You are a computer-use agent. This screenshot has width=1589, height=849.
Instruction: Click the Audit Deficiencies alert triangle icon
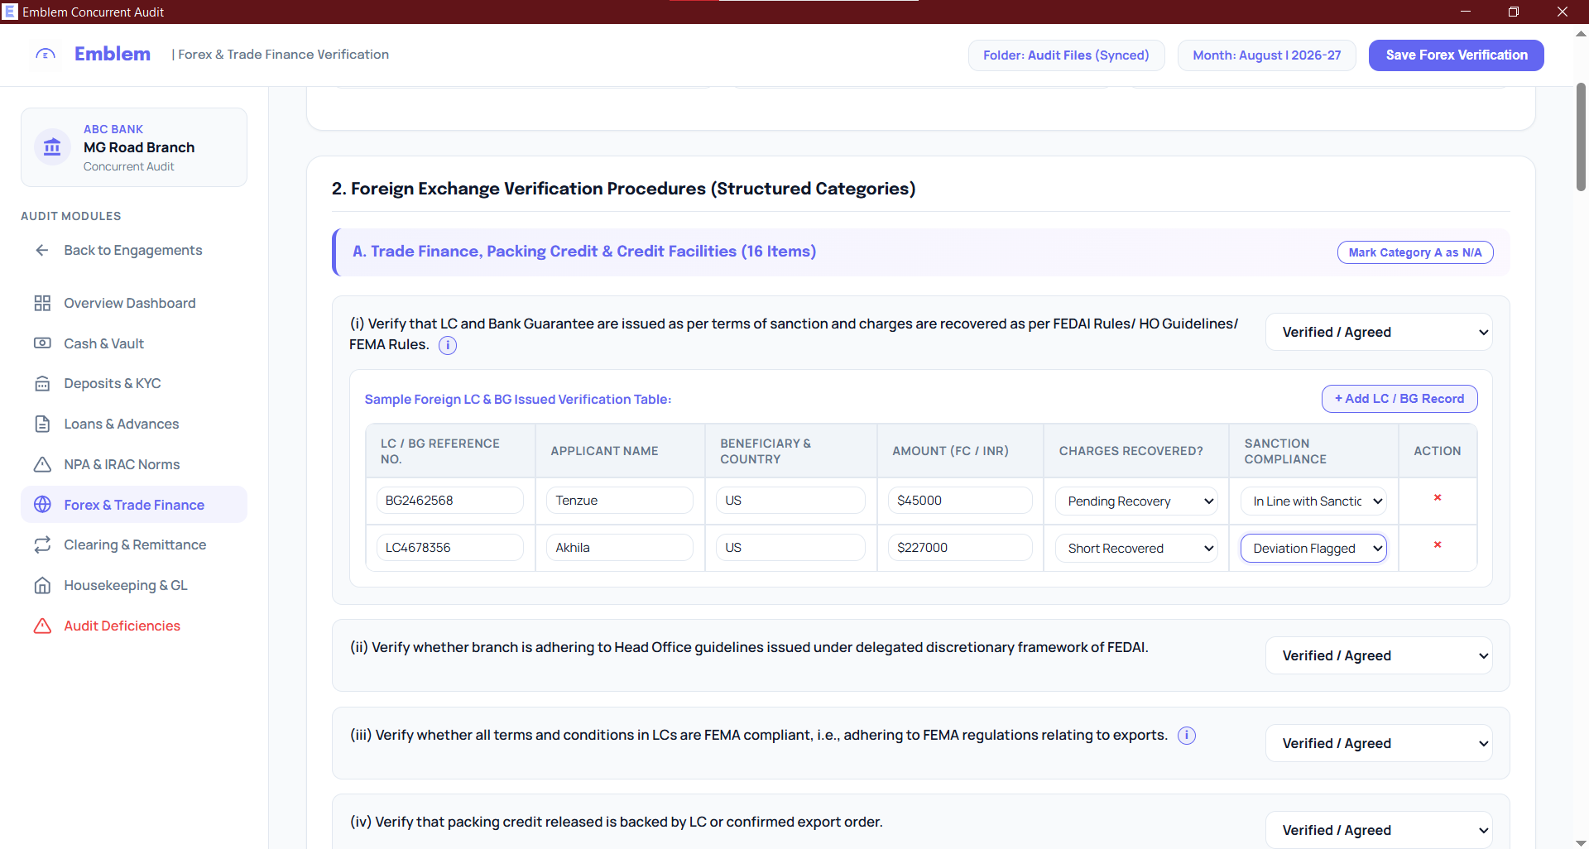(x=42, y=626)
